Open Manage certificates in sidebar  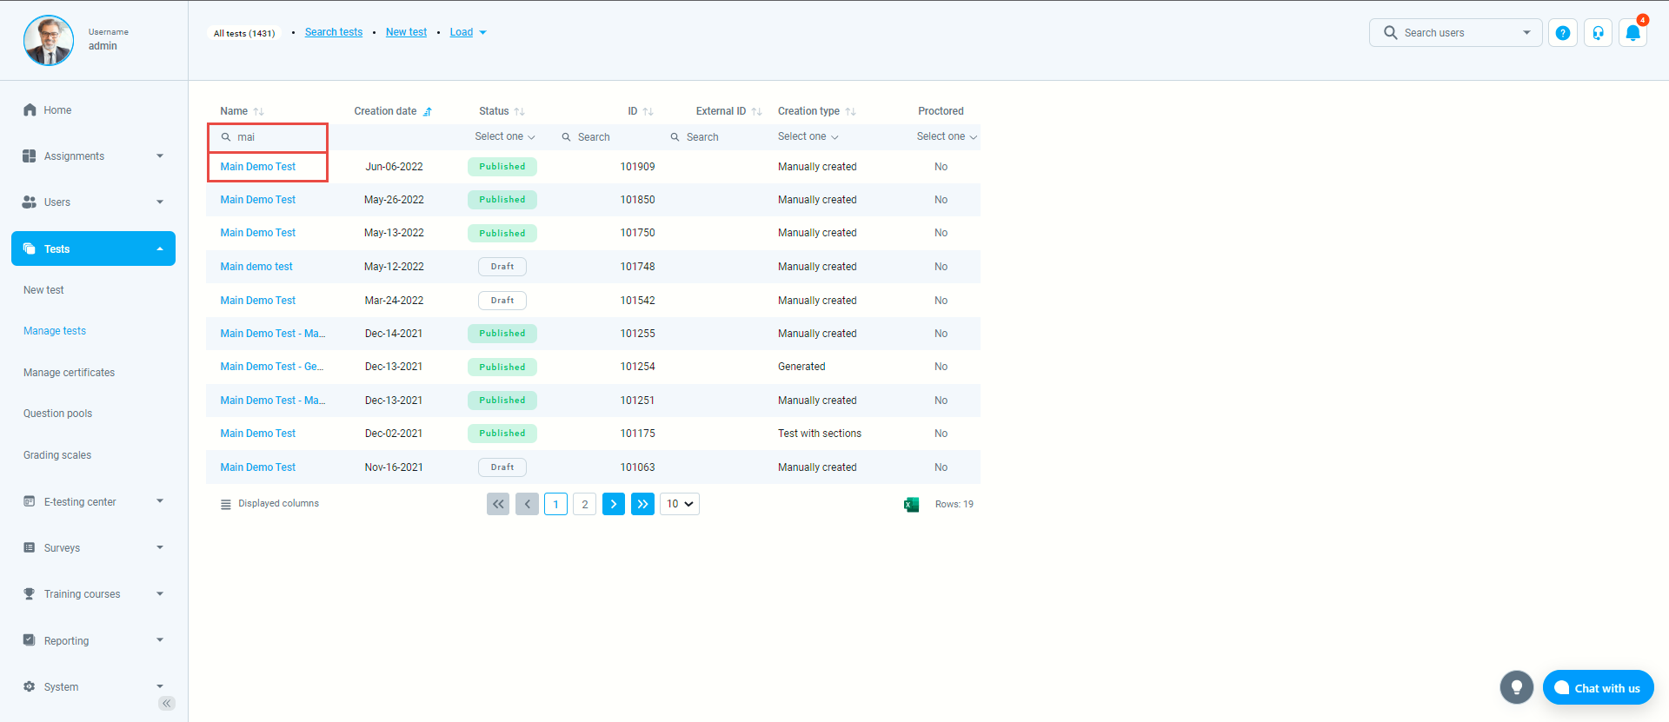point(69,373)
